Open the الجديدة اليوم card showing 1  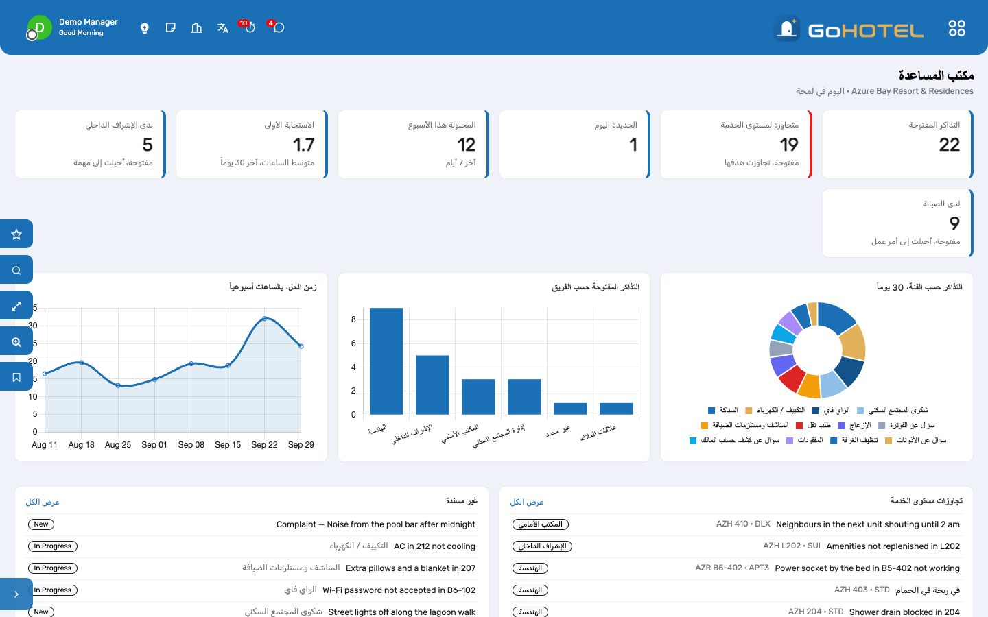pos(575,145)
